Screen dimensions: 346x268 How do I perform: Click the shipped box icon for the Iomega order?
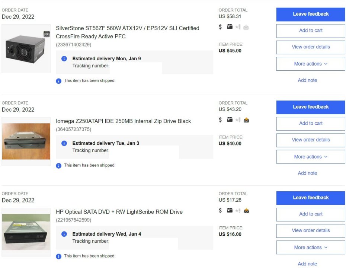tap(230, 120)
